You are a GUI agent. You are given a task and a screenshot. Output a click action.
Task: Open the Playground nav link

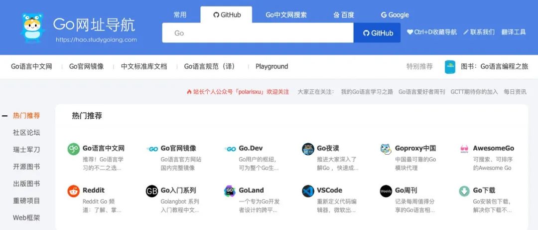pos(272,66)
